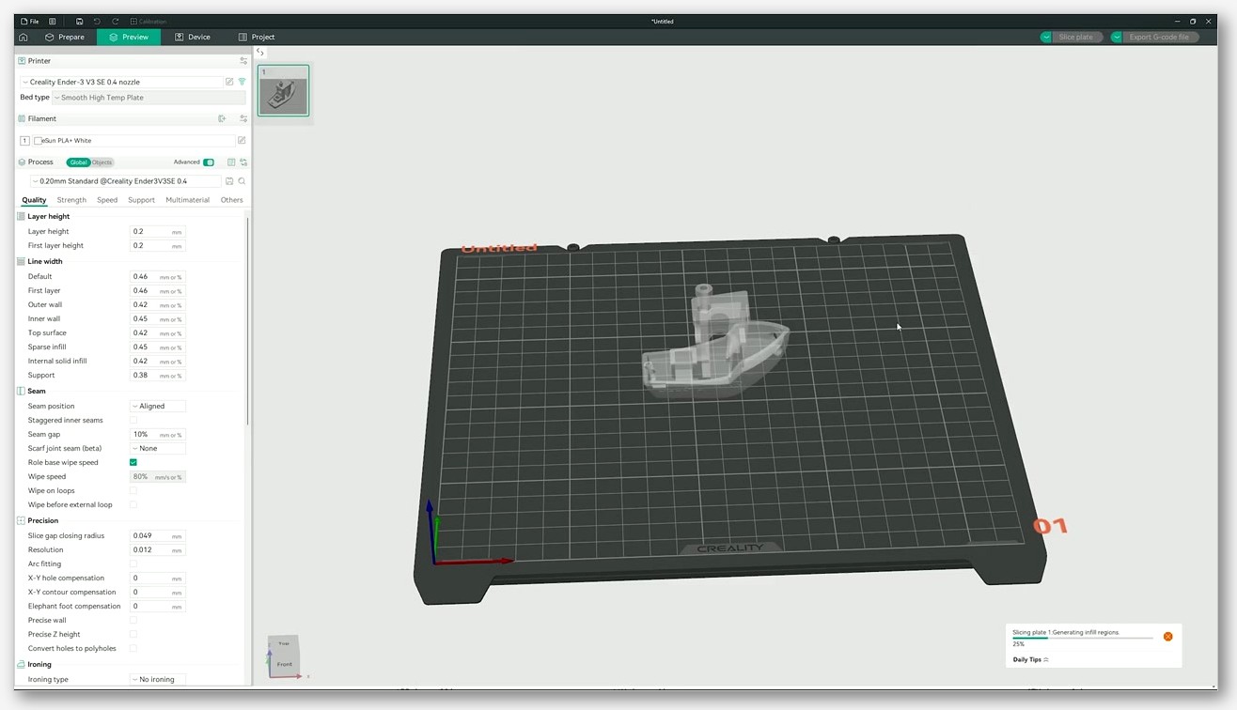Viewport: 1237px width, 710px height.
Task: Enable the Arc fitting checkbox
Action: coord(133,563)
